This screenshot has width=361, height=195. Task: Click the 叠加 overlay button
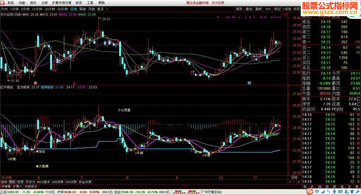tap(249, 9)
